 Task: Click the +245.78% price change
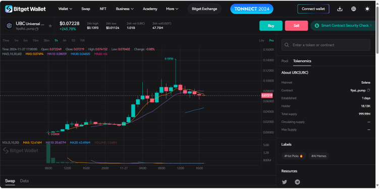tap(68, 29)
